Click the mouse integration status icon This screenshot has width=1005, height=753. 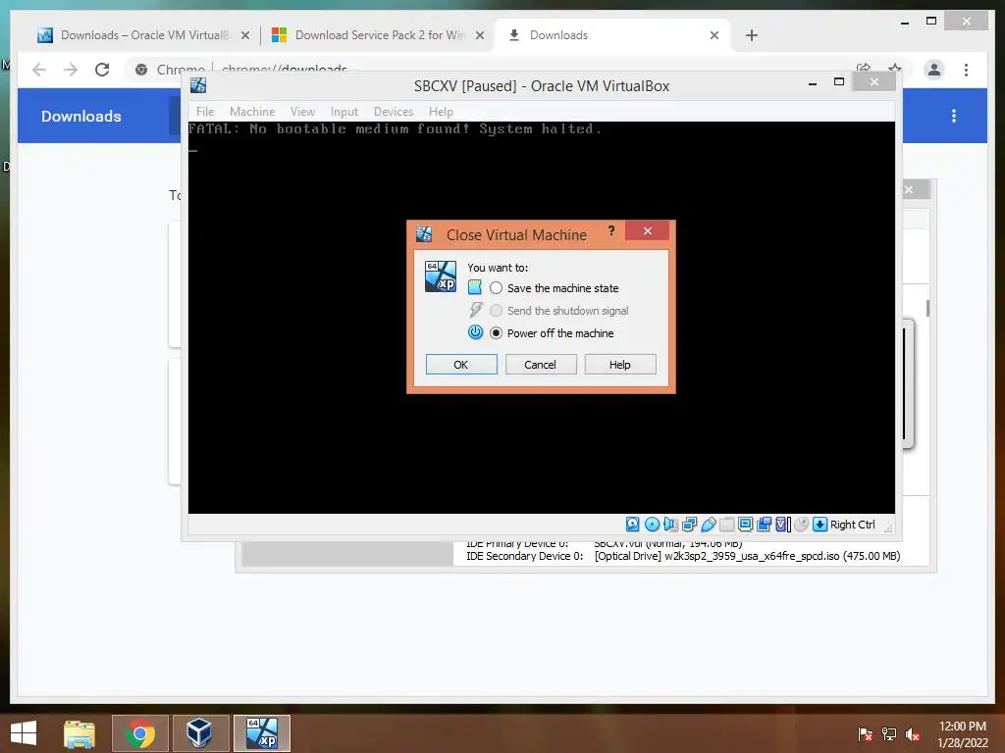[801, 525]
